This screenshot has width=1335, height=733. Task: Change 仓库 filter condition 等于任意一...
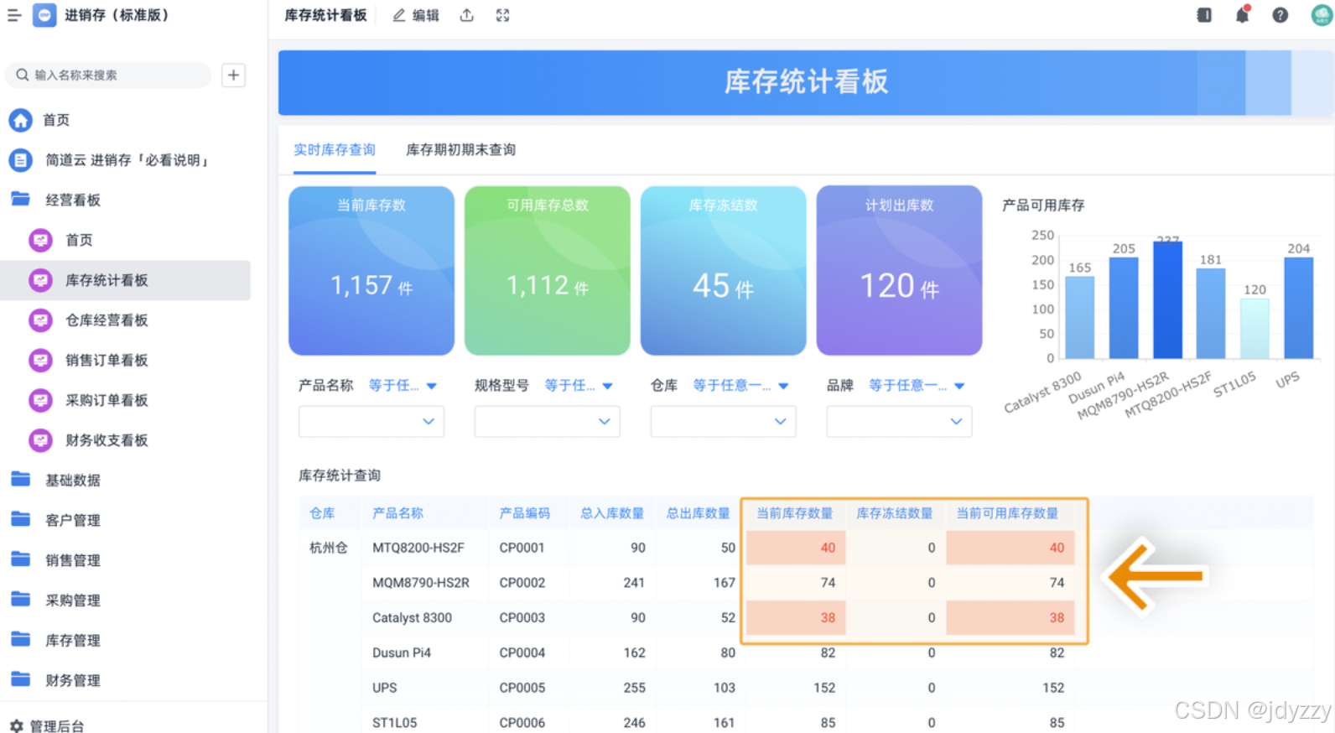coord(740,386)
